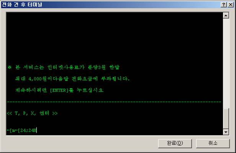
Task: Click the line starting with 본 서비스는
Action: pyautogui.click(x=64, y=67)
